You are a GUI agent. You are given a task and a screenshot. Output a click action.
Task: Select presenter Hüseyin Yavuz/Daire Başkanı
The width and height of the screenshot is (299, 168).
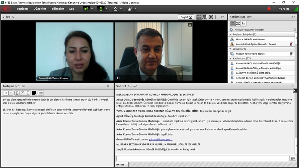coord(262,54)
